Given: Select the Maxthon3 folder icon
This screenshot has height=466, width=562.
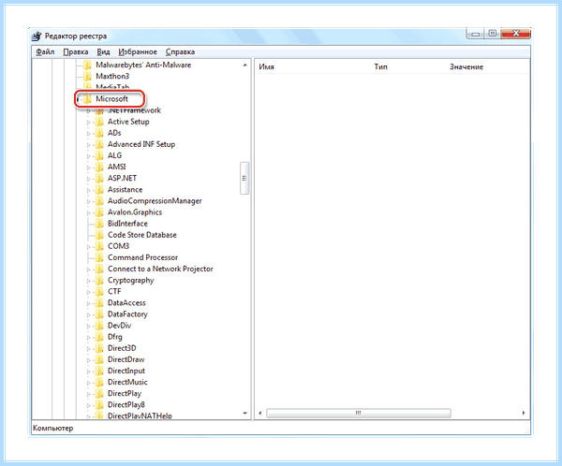Looking at the screenshot, I should 87,76.
